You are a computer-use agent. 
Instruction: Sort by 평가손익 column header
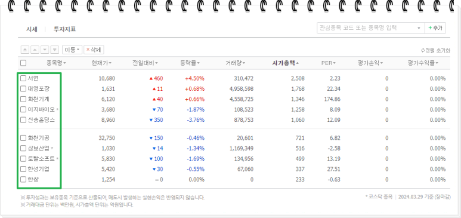coord(370,63)
